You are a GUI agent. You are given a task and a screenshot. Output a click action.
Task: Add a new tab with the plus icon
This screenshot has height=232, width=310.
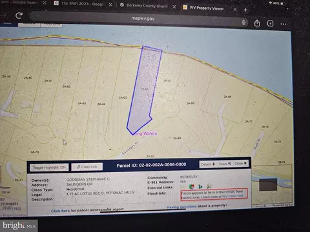pyautogui.click(x=245, y=10)
